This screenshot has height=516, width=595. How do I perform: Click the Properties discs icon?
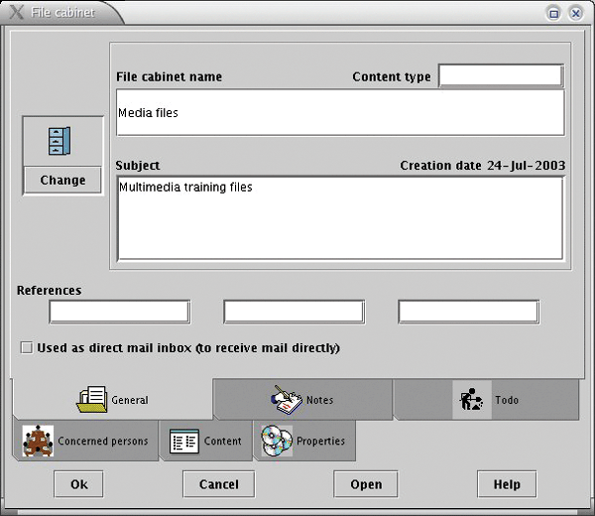pos(277,441)
